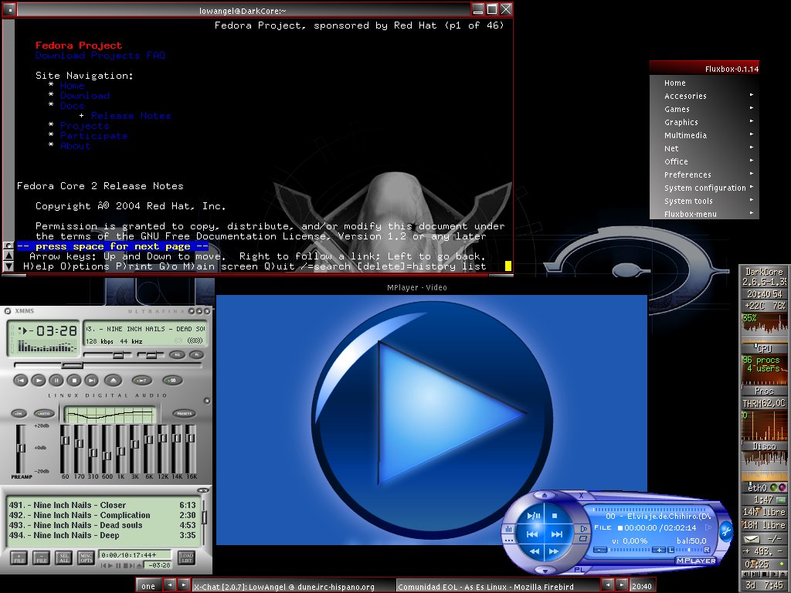The width and height of the screenshot is (791, 593).
Task: Click the PREAMP slider in the equalizer
Action: pyautogui.click(x=22, y=448)
